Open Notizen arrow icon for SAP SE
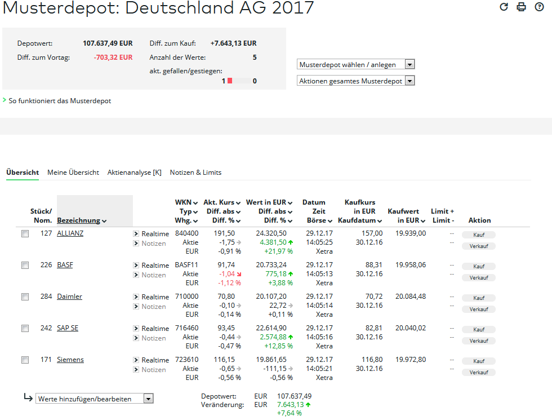Image resolution: width=552 pixels, height=420 pixels. coord(136,338)
